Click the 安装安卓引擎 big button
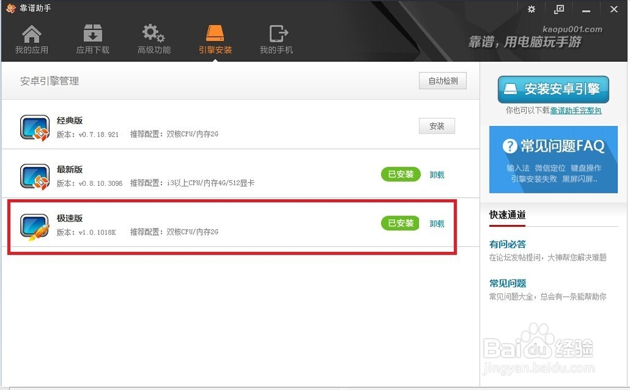The width and height of the screenshot is (630, 390). pos(553,89)
